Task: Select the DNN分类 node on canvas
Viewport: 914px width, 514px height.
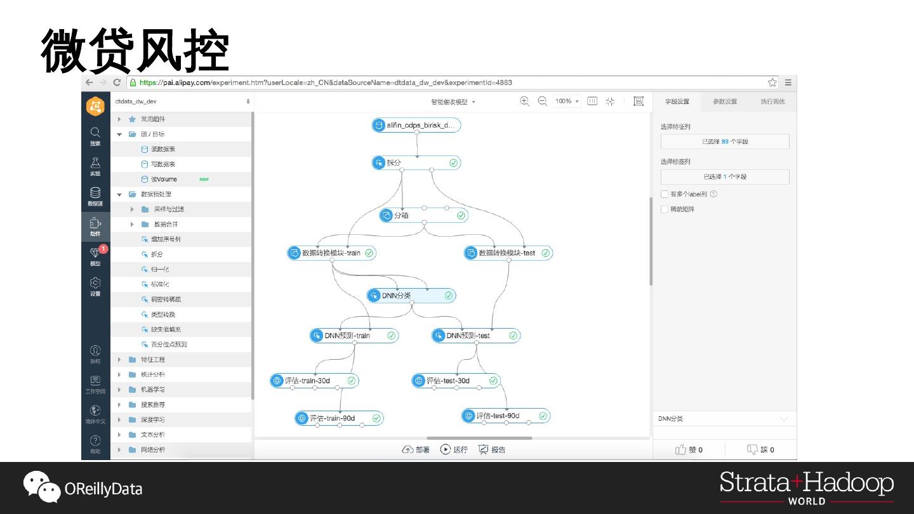Action: (411, 296)
